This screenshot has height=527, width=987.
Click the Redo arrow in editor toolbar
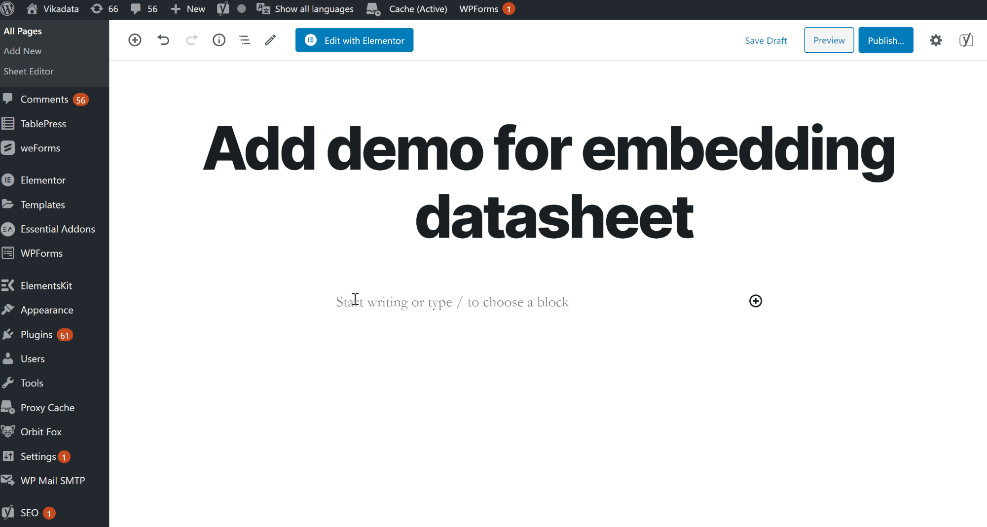click(191, 40)
